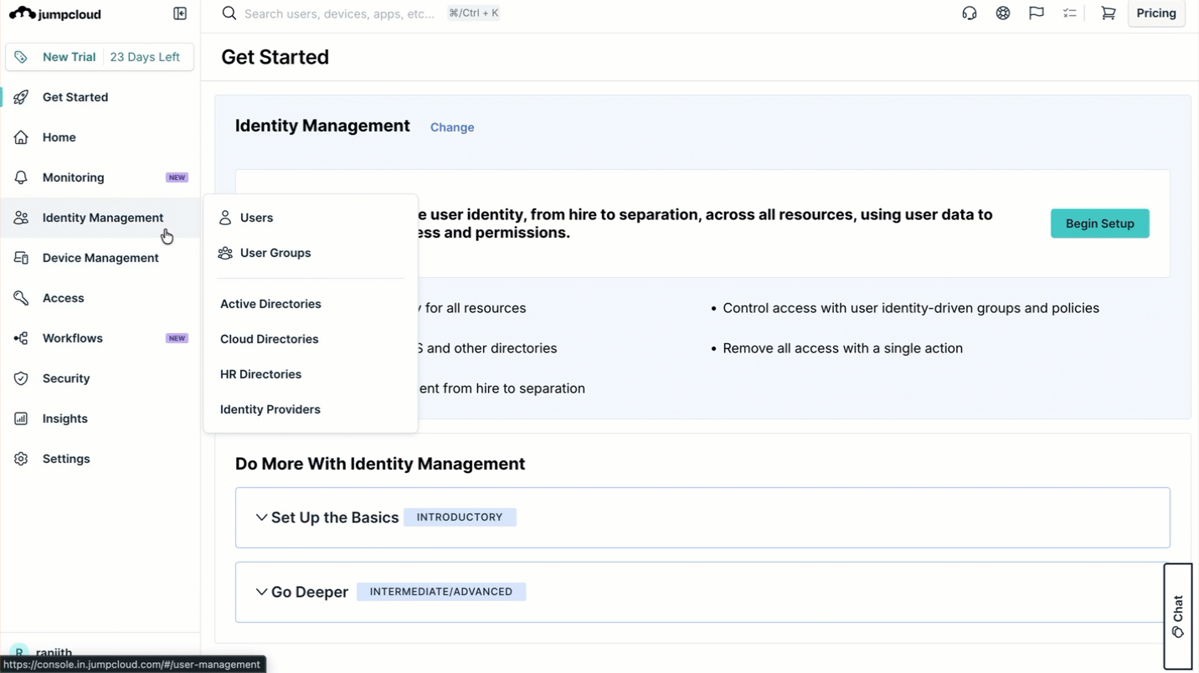
Task: Click 23 Days Left trial text
Action: 145,57
